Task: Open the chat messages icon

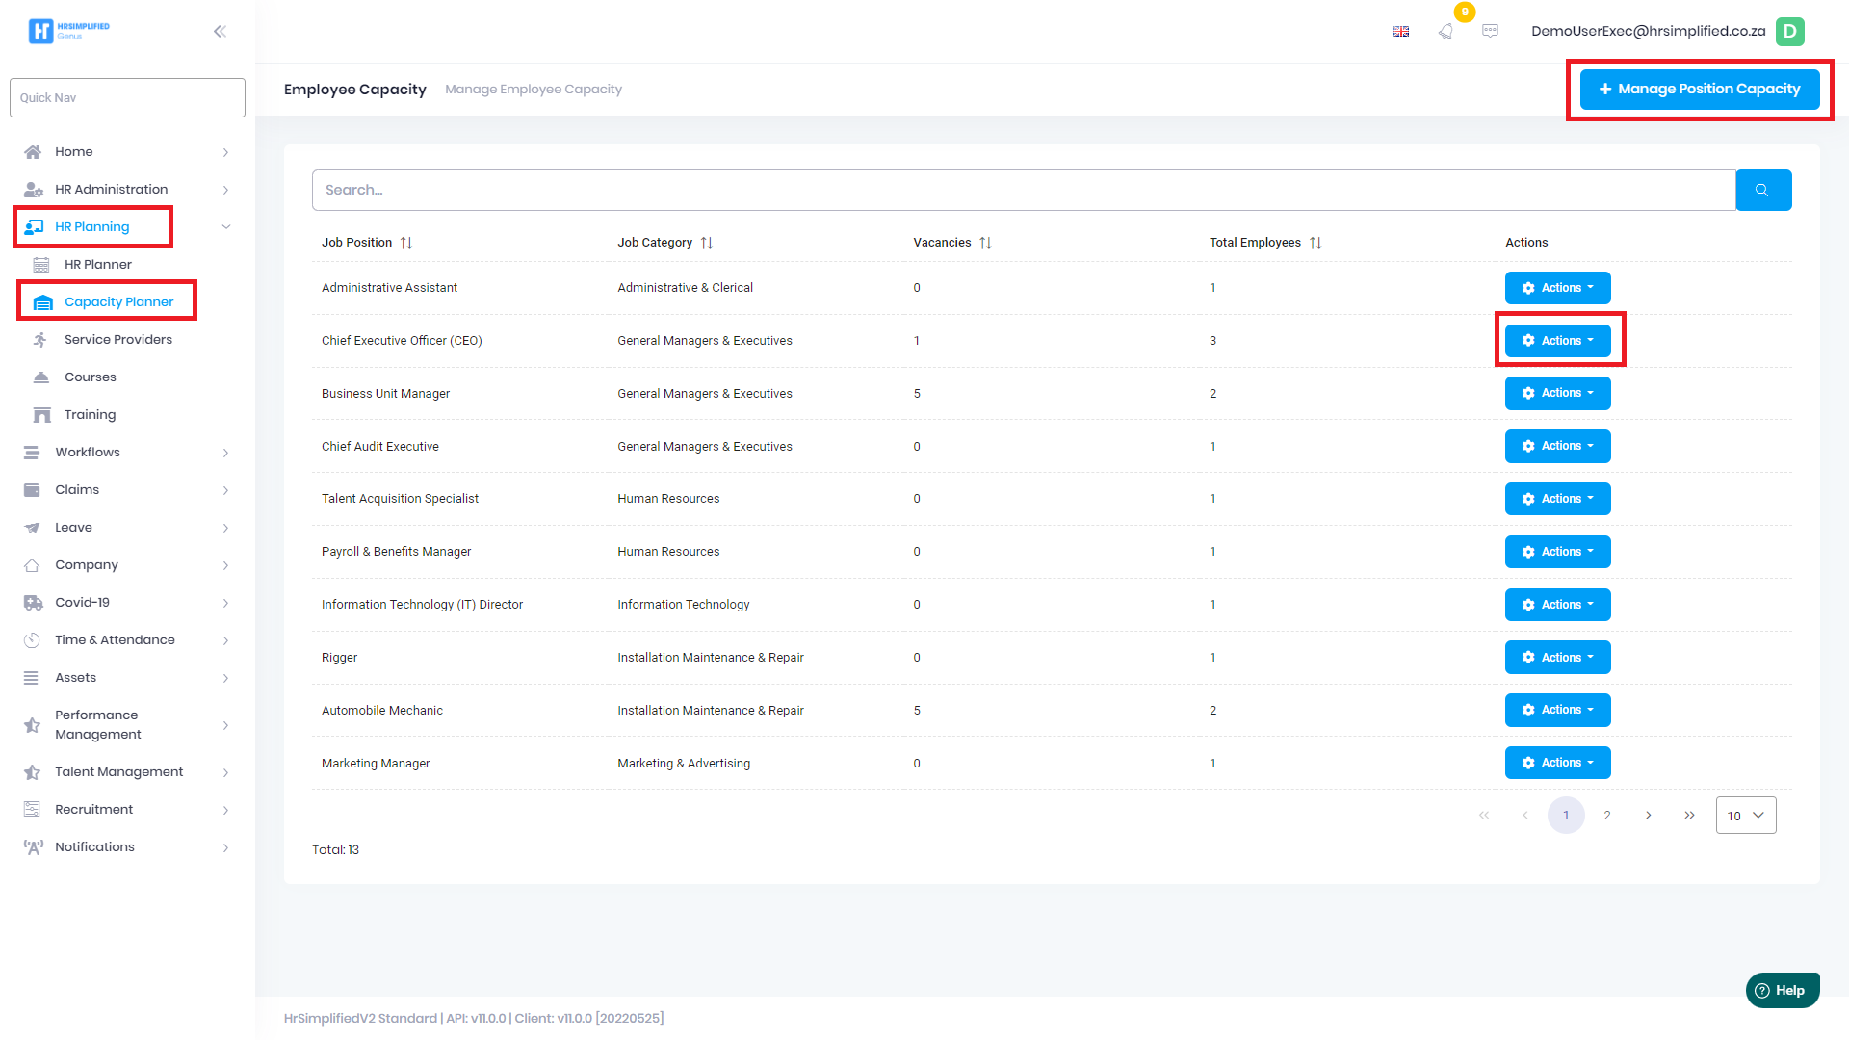Action: (1490, 31)
